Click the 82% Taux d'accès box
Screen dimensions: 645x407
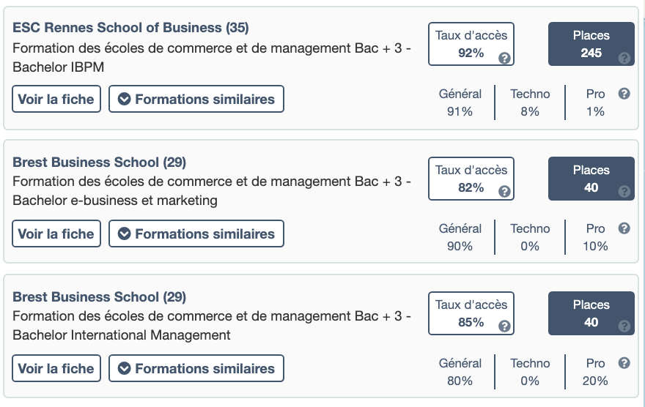471,179
